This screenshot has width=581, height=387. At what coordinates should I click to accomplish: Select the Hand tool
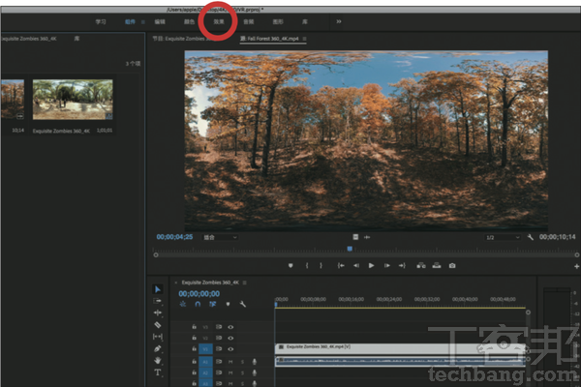158,360
